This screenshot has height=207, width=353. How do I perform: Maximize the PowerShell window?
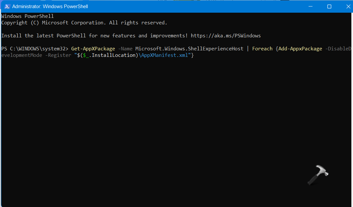(x=329, y=6)
